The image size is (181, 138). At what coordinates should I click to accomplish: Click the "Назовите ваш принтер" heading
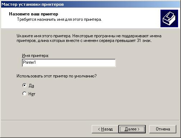pos(33,14)
